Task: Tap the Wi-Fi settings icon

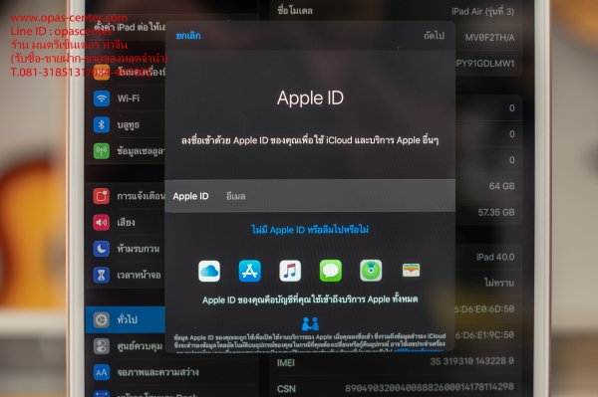Action: [102, 99]
